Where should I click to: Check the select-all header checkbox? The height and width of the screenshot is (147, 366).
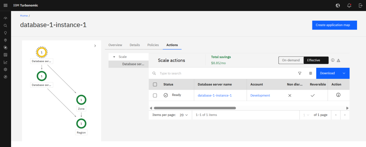155,84
